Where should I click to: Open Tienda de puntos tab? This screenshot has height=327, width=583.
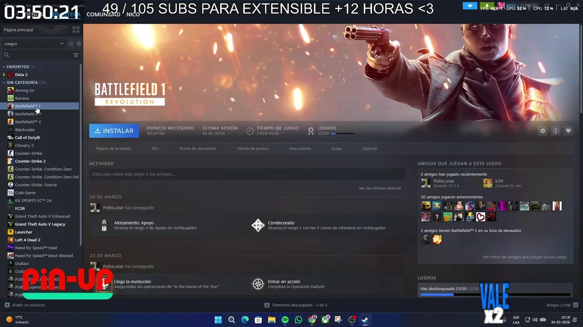point(252,149)
